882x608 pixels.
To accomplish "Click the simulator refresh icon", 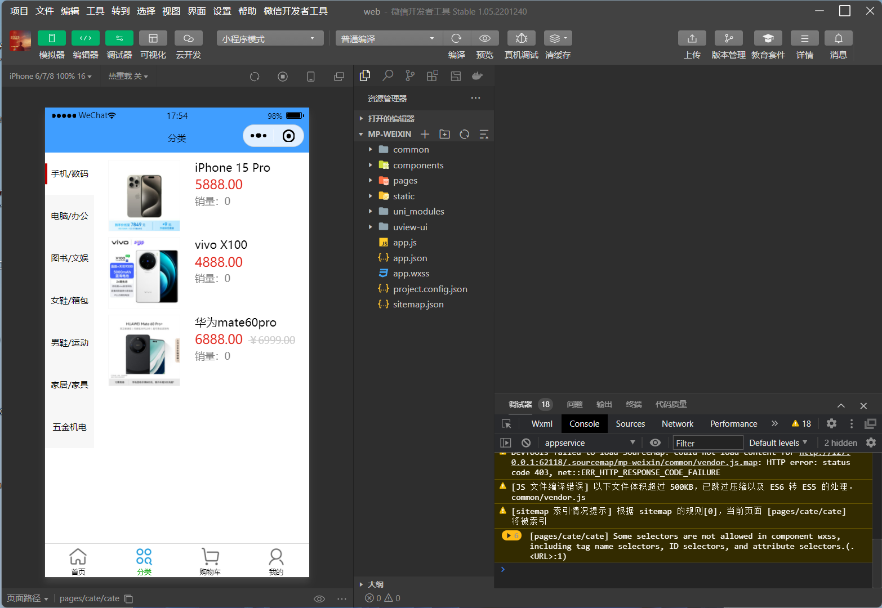I will [255, 77].
